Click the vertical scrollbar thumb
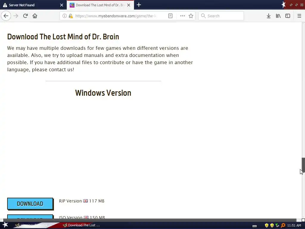The image size is (305, 229). tap(303, 165)
